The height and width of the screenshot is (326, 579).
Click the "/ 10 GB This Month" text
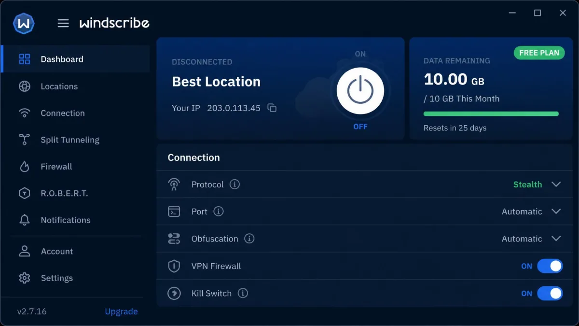(462, 99)
